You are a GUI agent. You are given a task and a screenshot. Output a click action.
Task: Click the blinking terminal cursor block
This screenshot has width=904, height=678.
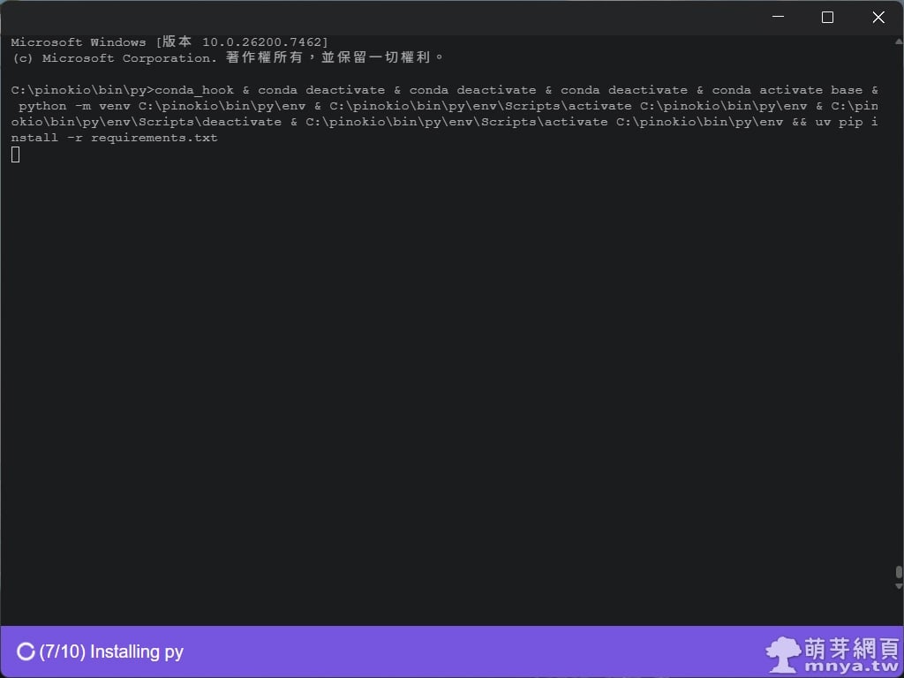tap(16, 154)
